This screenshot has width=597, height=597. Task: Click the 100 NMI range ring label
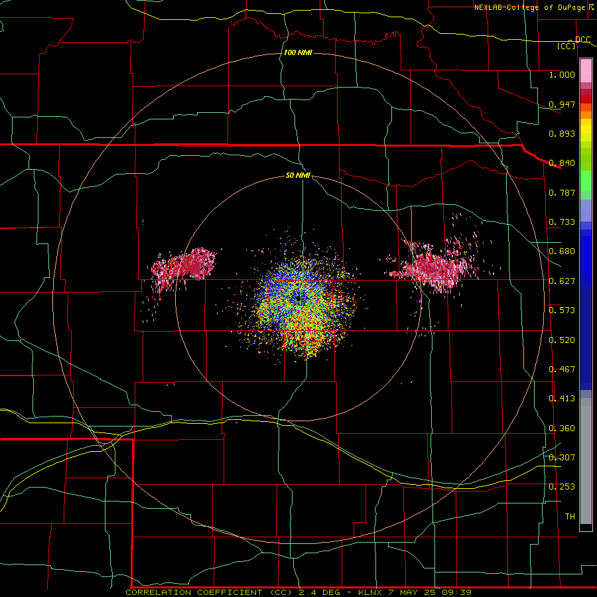[298, 52]
